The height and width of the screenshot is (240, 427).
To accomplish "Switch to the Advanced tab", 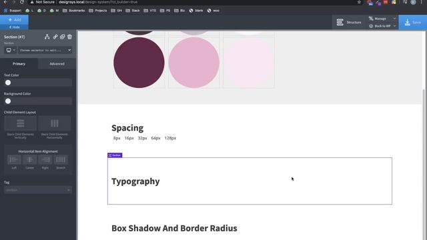I will coord(57,64).
